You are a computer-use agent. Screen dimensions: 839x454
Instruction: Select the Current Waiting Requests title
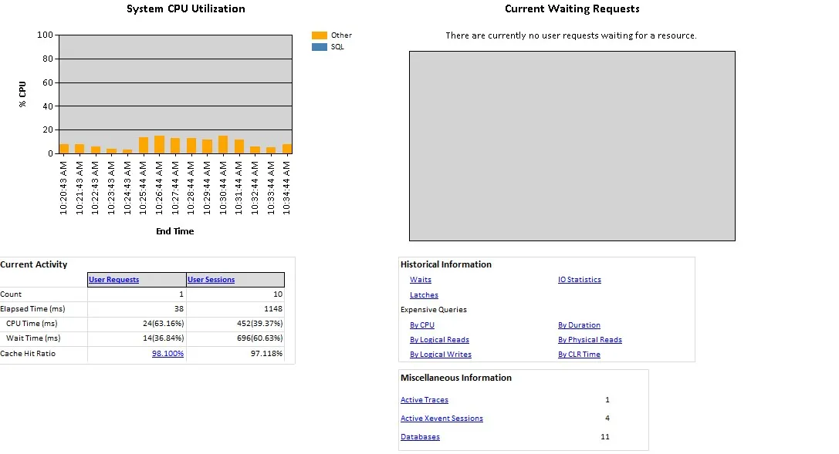[x=572, y=8]
